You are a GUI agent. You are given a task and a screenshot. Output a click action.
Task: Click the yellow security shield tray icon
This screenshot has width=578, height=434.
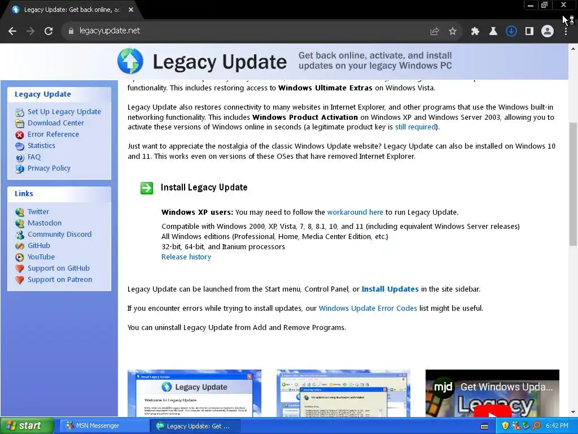pos(505,426)
